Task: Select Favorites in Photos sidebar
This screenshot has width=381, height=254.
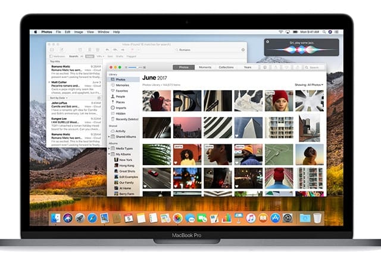Action: tap(123, 91)
